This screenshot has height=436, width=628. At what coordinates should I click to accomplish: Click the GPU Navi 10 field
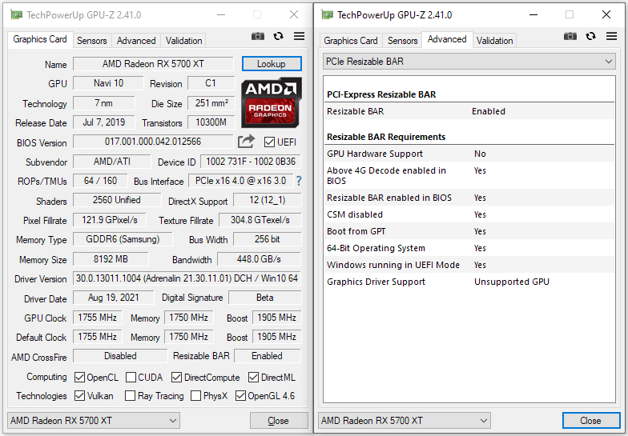[108, 83]
